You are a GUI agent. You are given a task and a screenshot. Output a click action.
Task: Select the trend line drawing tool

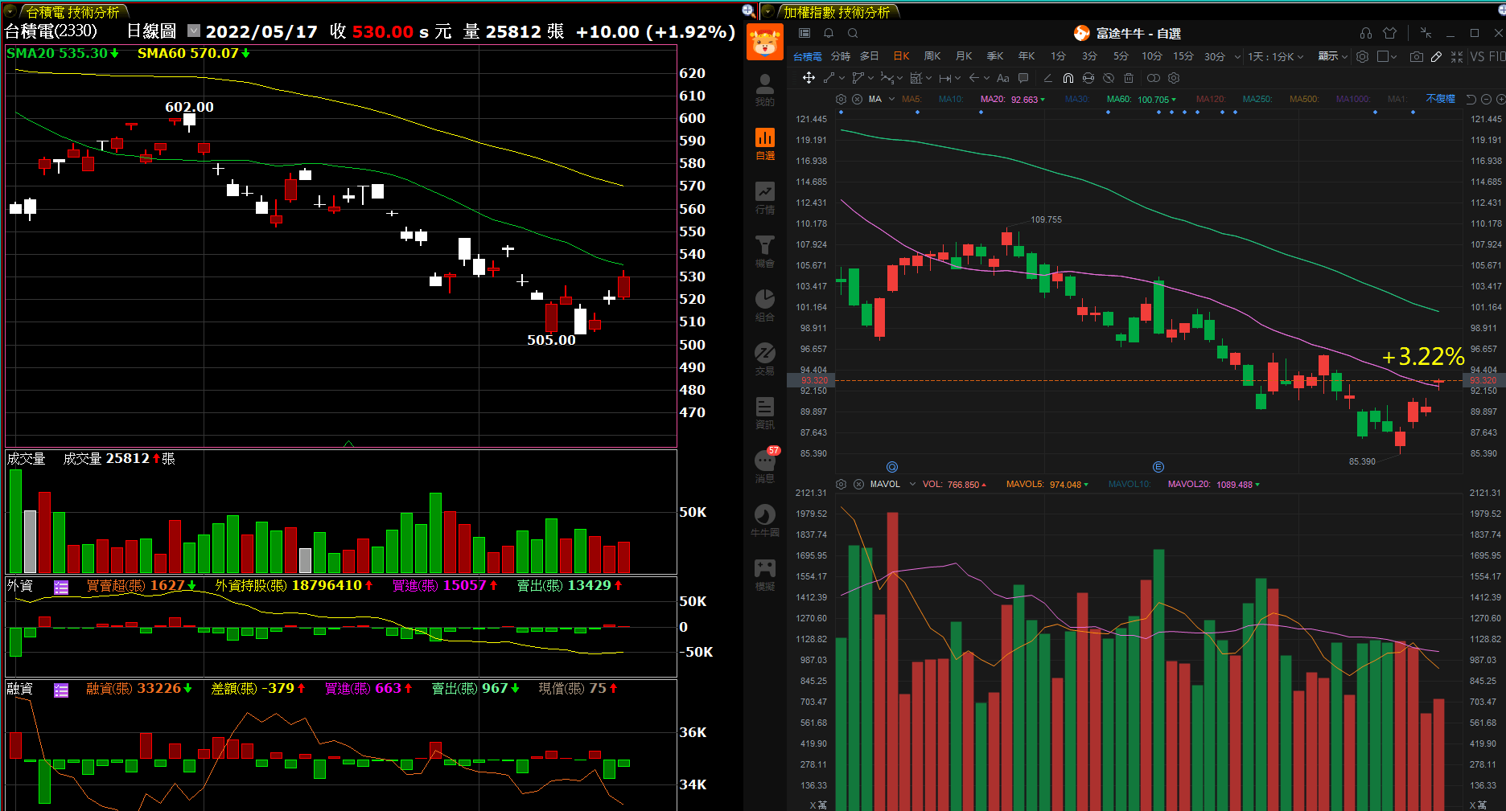click(x=829, y=78)
